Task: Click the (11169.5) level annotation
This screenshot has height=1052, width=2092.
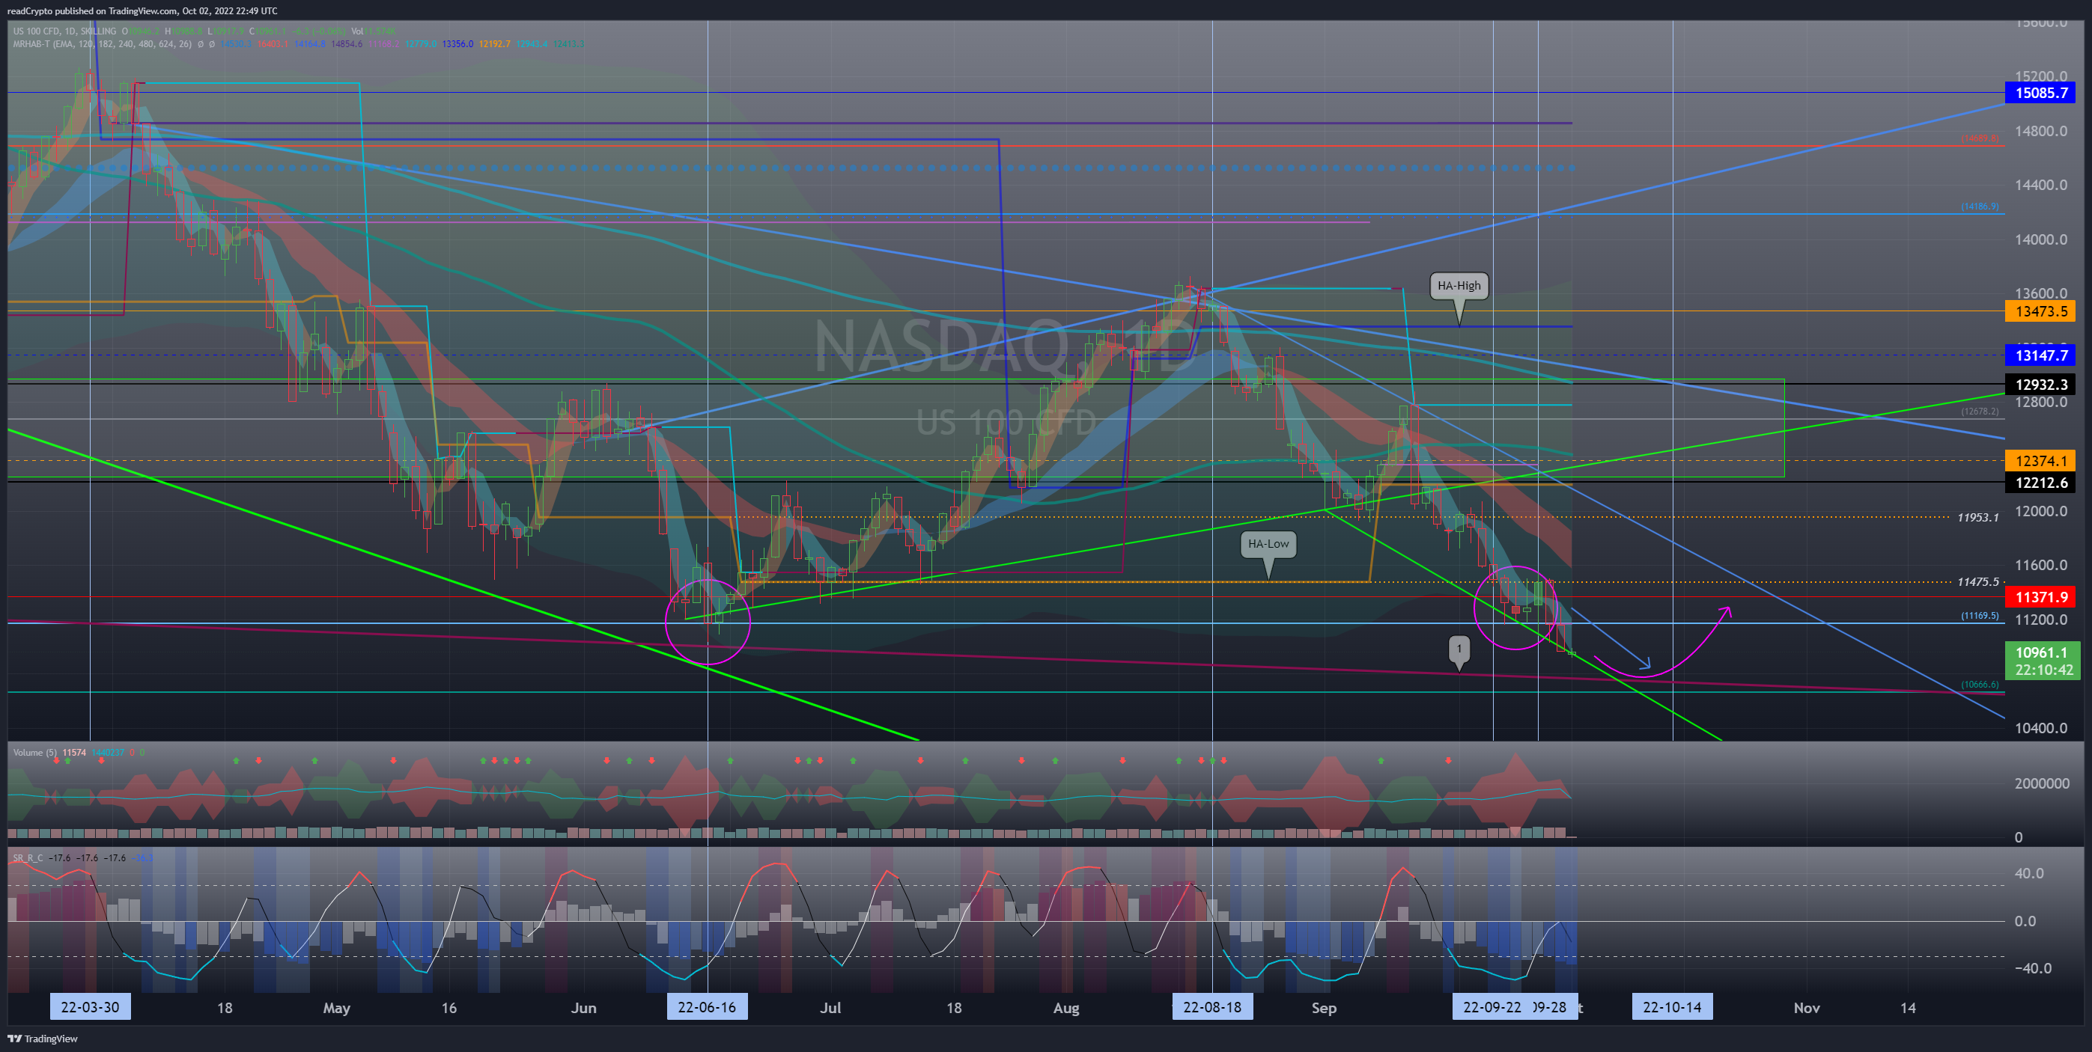Action: pyautogui.click(x=1979, y=615)
